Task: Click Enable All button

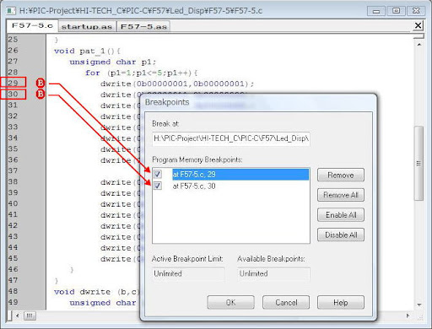Action: pyautogui.click(x=341, y=215)
